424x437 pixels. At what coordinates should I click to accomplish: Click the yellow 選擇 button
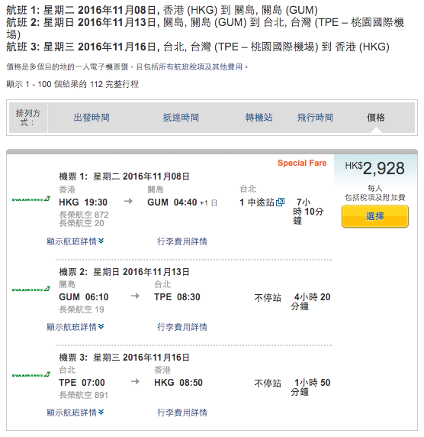point(375,216)
